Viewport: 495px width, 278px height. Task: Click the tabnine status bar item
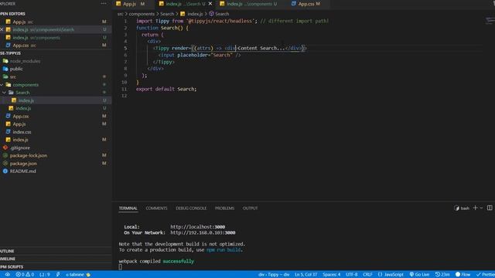(78, 274)
